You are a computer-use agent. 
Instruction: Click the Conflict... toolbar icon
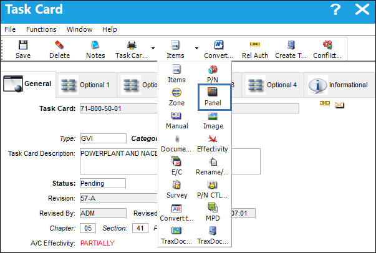coord(327,49)
